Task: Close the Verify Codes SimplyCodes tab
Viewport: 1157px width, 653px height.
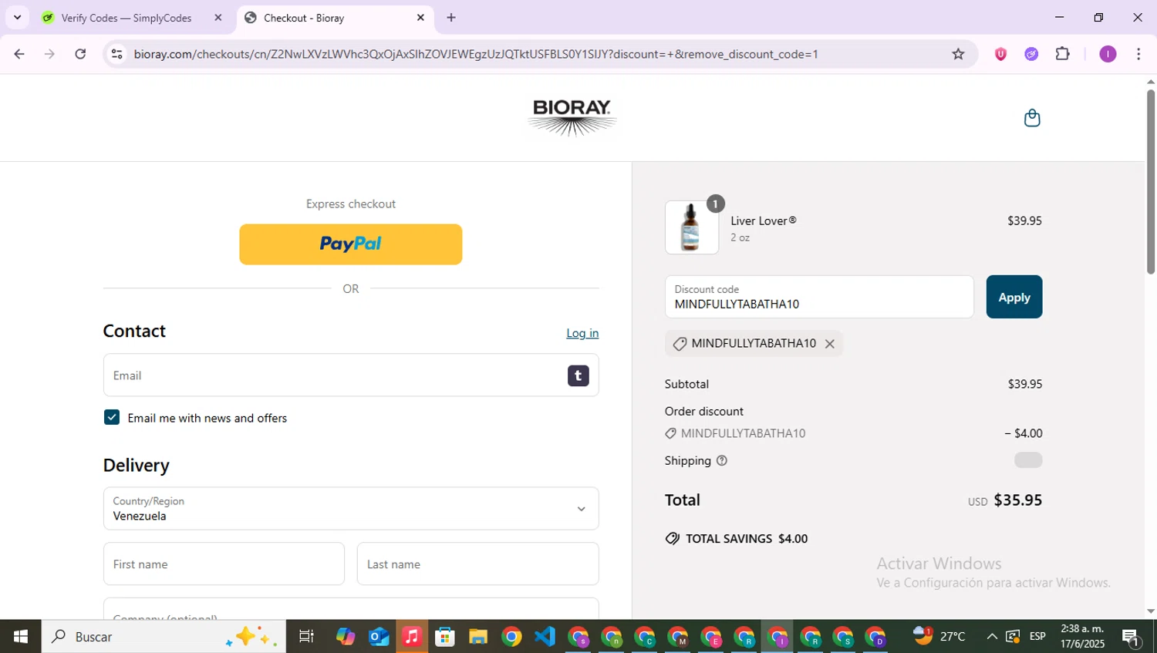Action: (218, 17)
